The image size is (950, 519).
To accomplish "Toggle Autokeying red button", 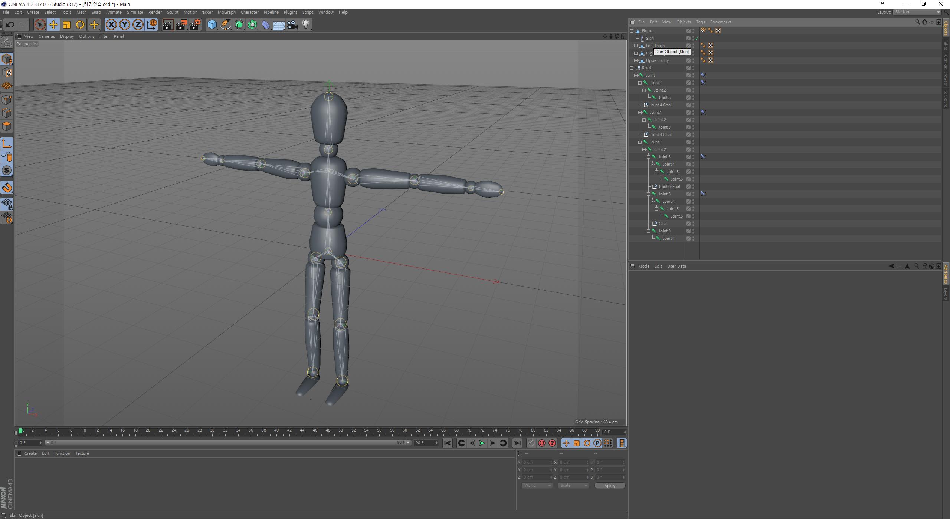I will [x=541, y=443].
